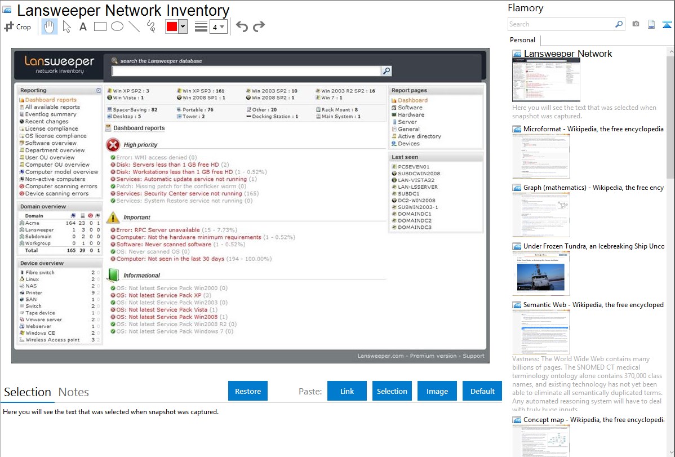Click the blue collapse panel icon
This screenshot has width=675, height=457.
tap(667, 24)
